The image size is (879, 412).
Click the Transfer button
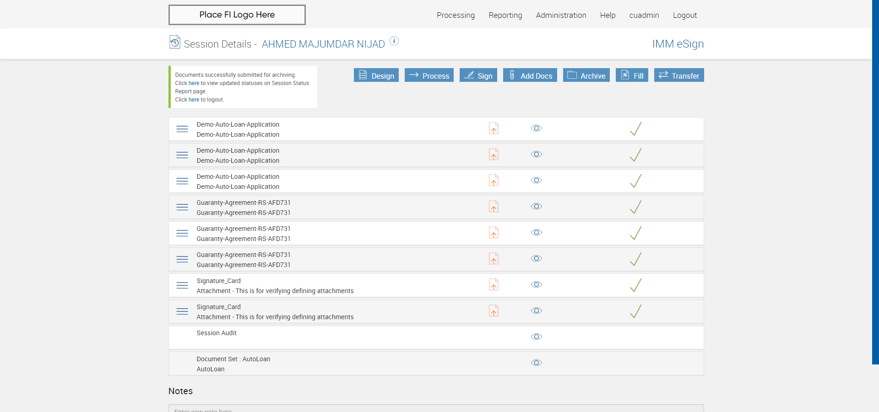679,75
